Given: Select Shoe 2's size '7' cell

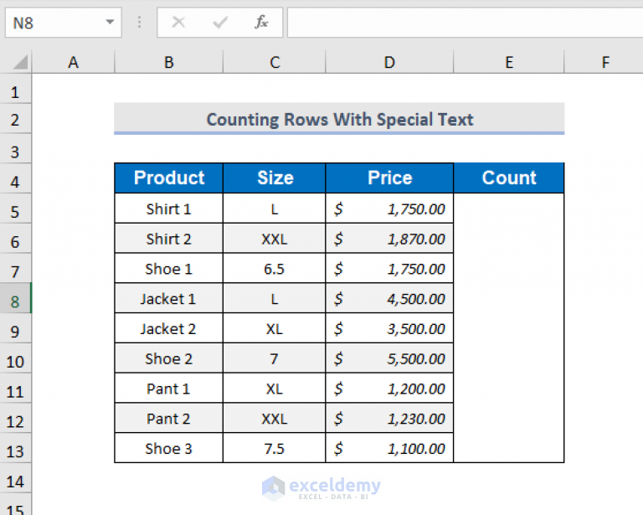Looking at the screenshot, I should coord(275,358).
